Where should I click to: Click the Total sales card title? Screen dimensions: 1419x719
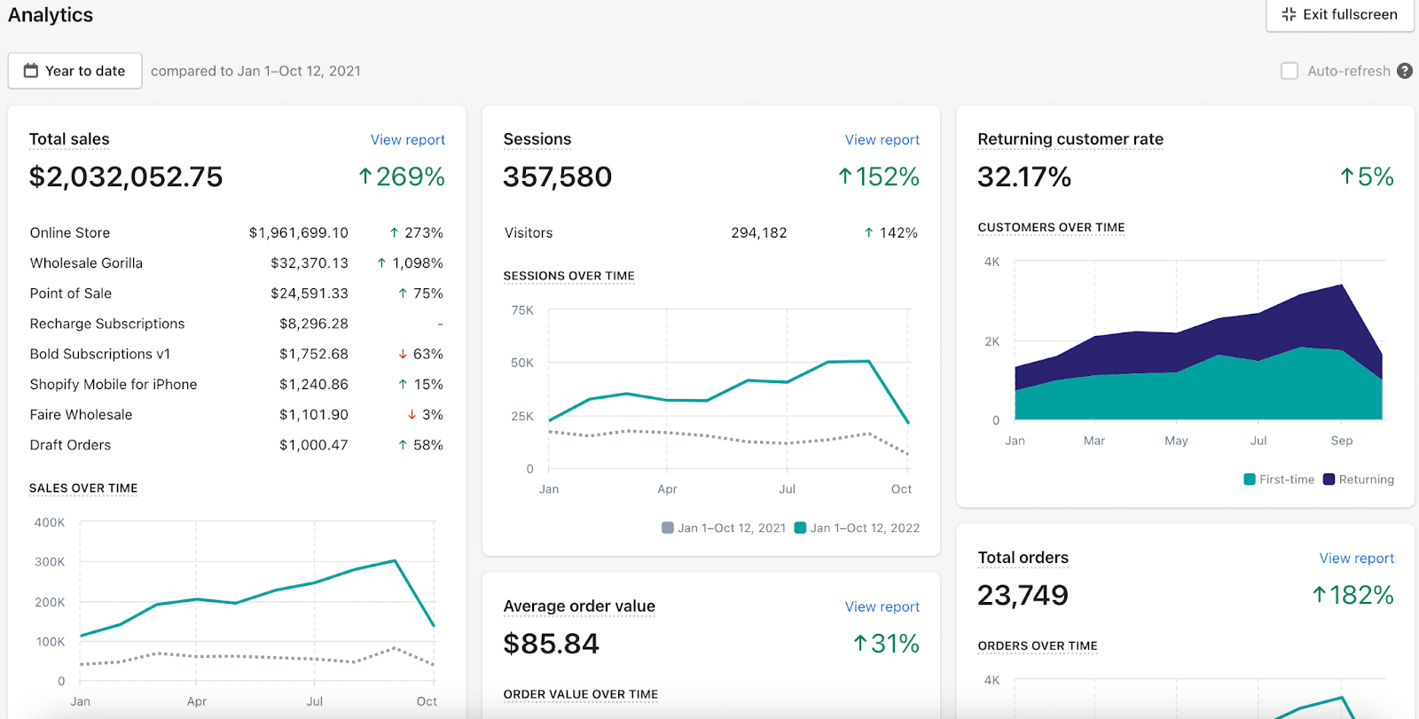click(69, 139)
